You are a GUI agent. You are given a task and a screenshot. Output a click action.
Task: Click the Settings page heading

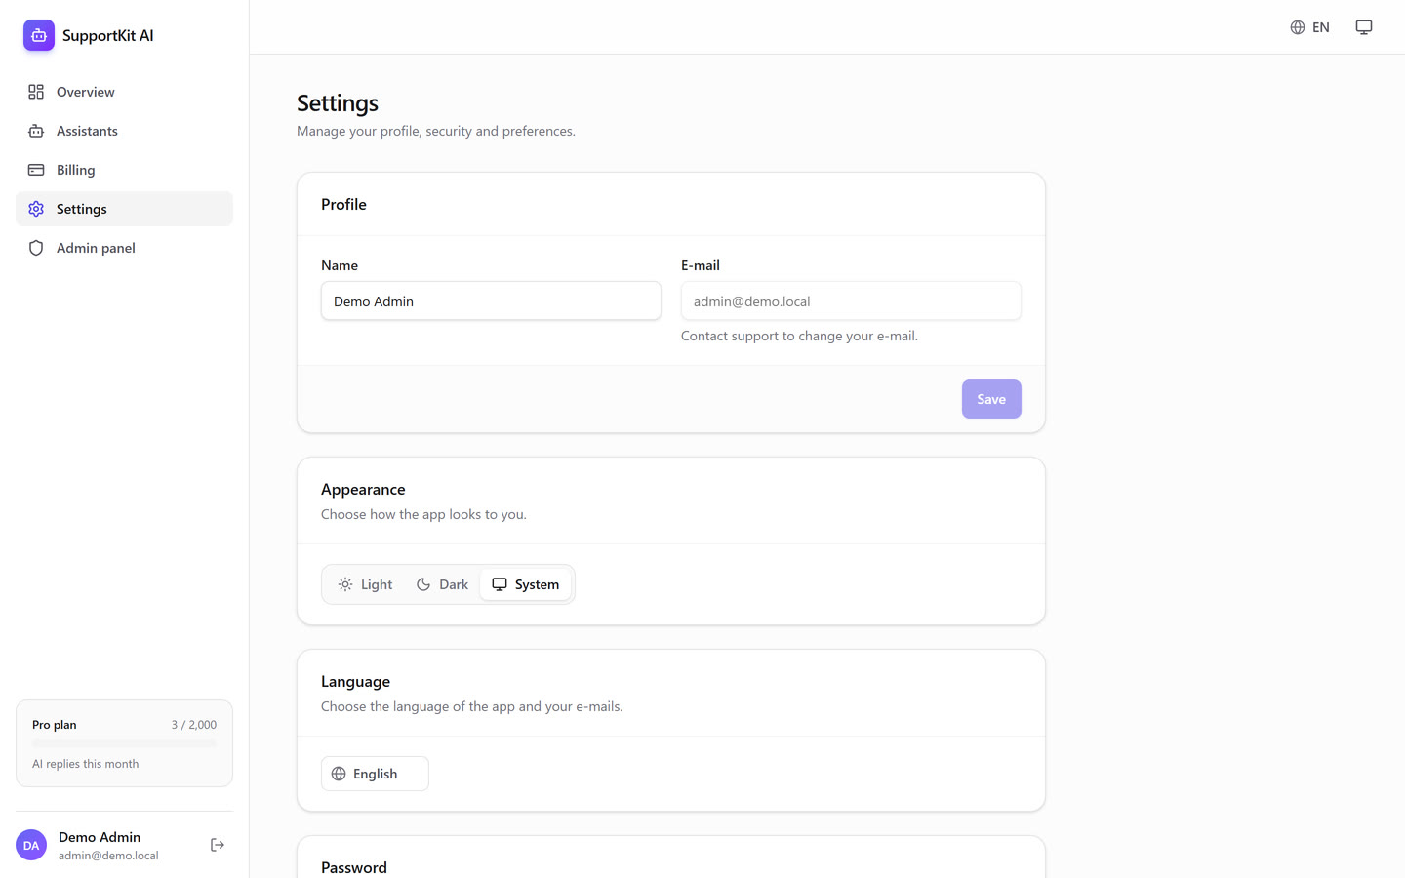(338, 103)
